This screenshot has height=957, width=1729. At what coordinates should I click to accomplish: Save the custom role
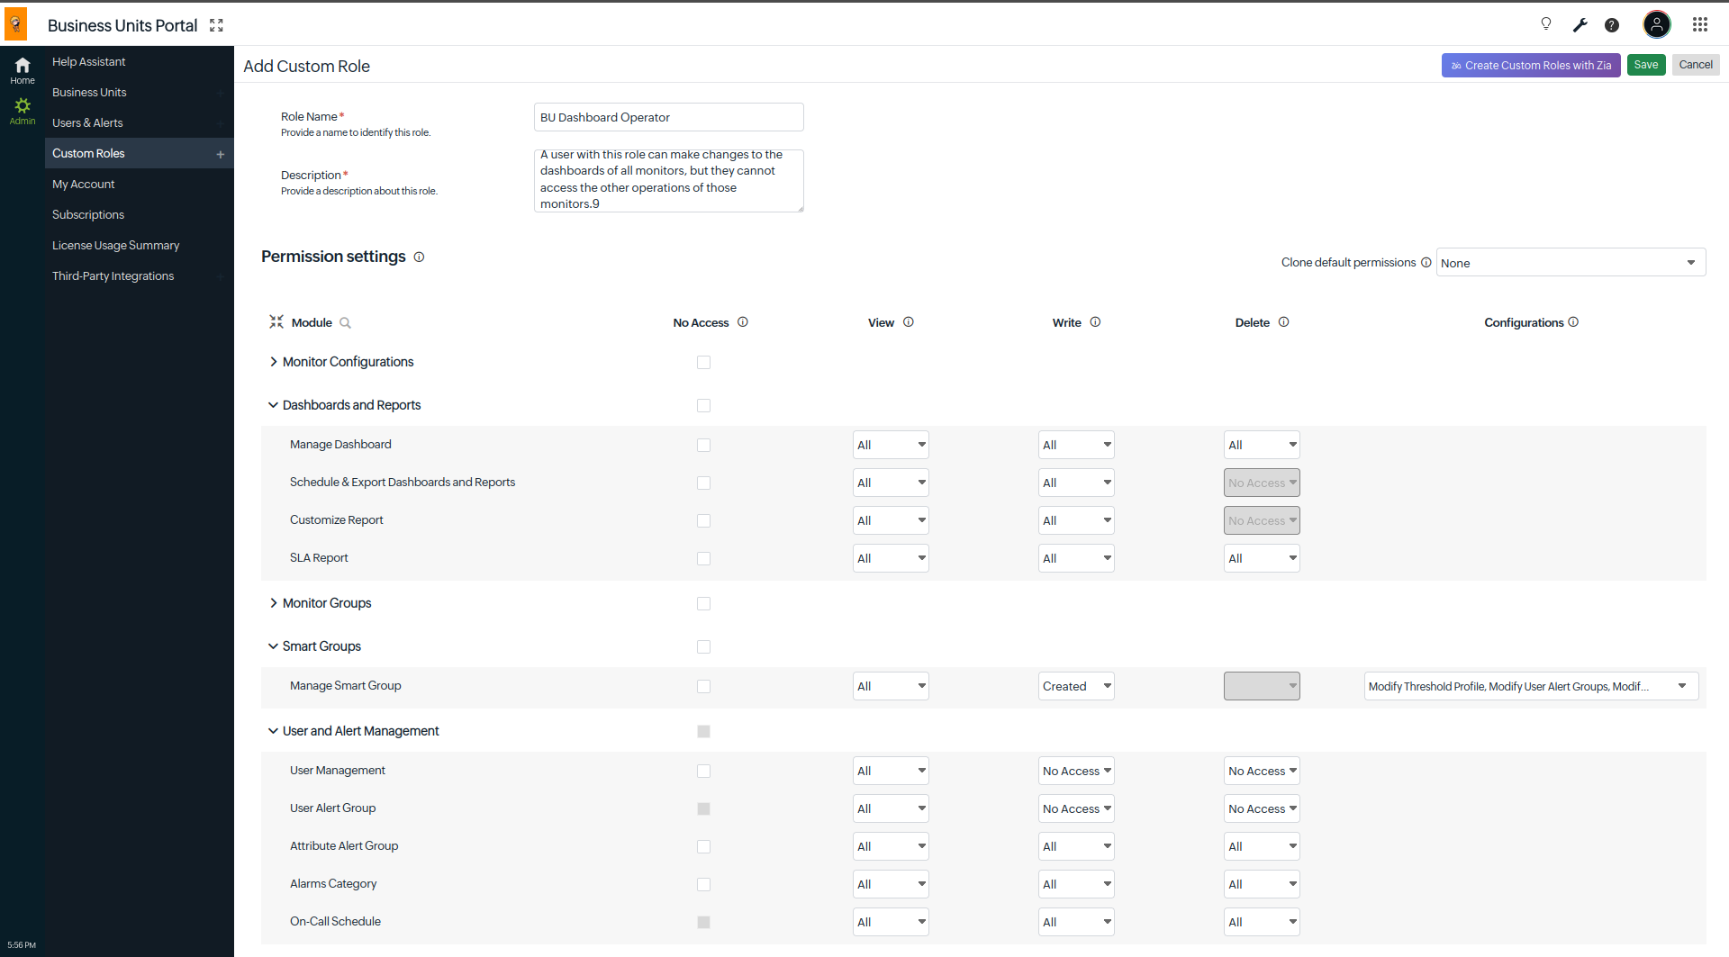tap(1646, 65)
